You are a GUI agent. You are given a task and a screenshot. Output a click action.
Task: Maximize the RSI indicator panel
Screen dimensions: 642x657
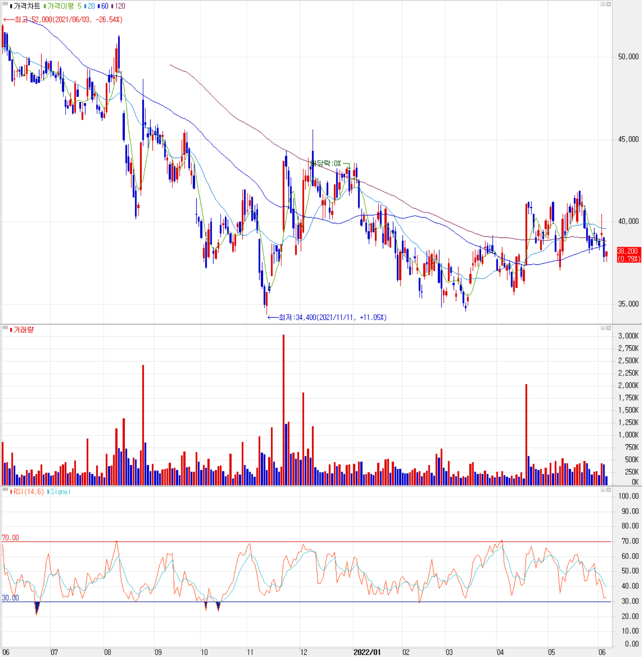pyautogui.click(x=603, y=490)
